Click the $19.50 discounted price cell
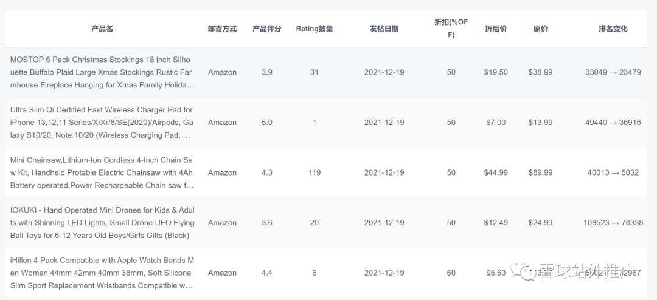The height and width of the screenshot is (300, 657). [495, 72]
